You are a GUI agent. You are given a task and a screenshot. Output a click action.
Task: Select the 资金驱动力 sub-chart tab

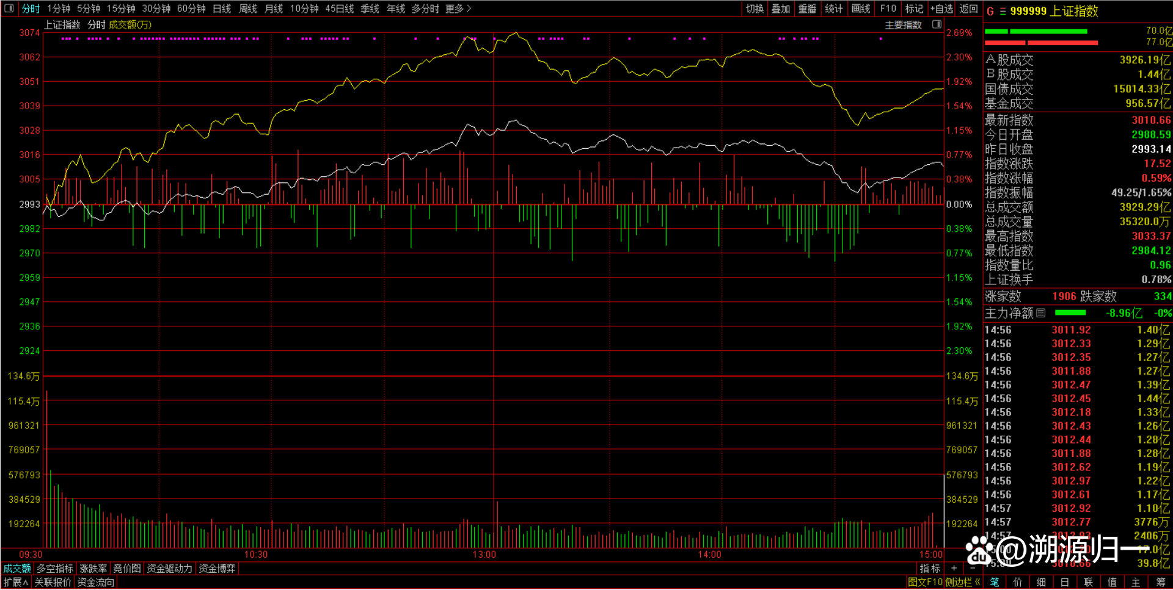click(169, 568)
